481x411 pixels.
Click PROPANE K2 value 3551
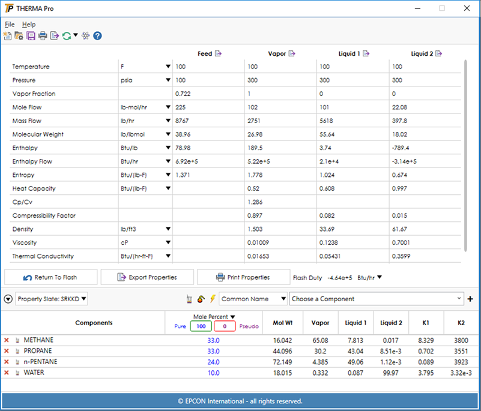pos(461,351)
